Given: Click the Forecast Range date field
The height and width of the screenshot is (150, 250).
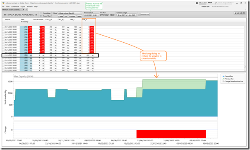Looking at the screenshot, I should point(126,15).
